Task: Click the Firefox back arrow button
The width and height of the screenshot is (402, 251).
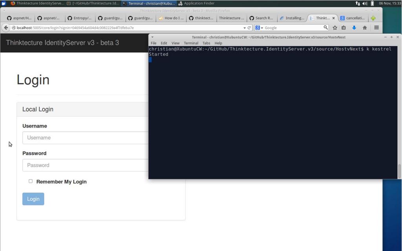Action: pyautogui.click(x=6, y=28)
